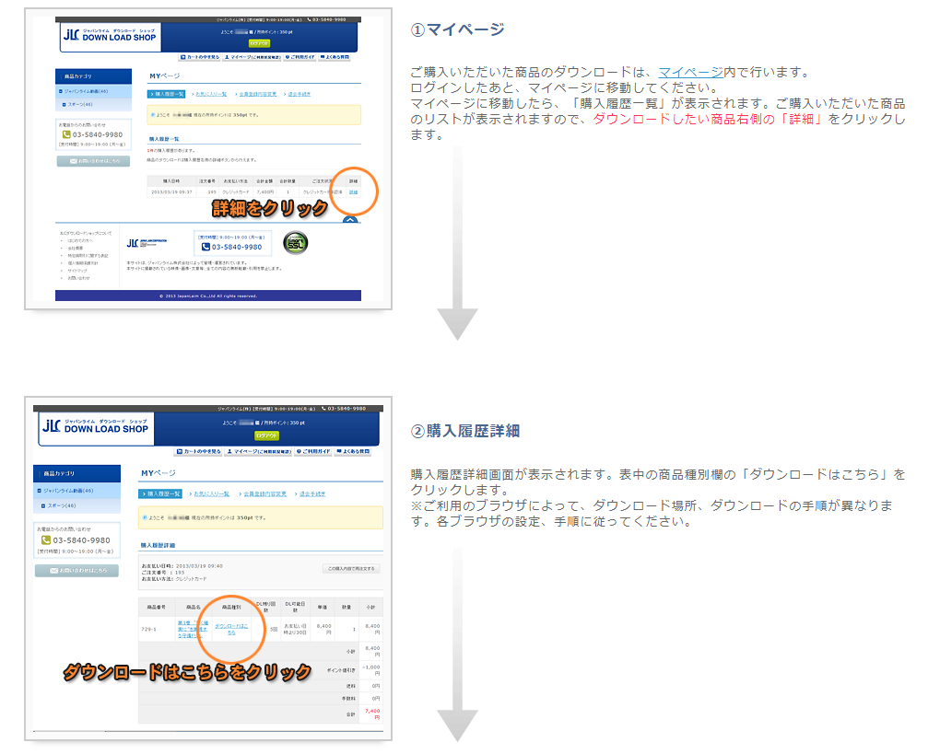The width and height of the screenshot is (928, 754).
Task: Click the ②購入履歴詳細 heading
Action: click(x=465, y=431)
